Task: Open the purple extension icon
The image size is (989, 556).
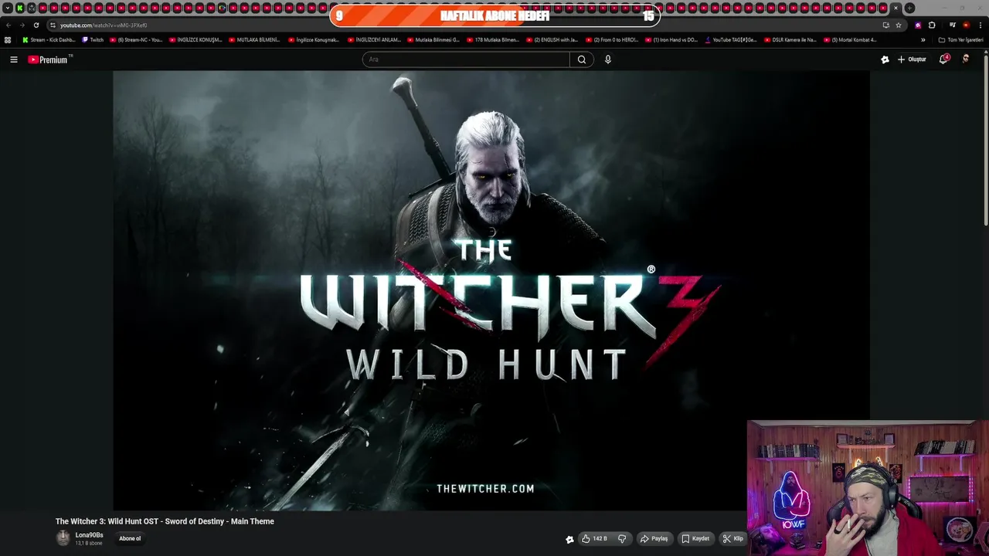Action: click(918, 25)
